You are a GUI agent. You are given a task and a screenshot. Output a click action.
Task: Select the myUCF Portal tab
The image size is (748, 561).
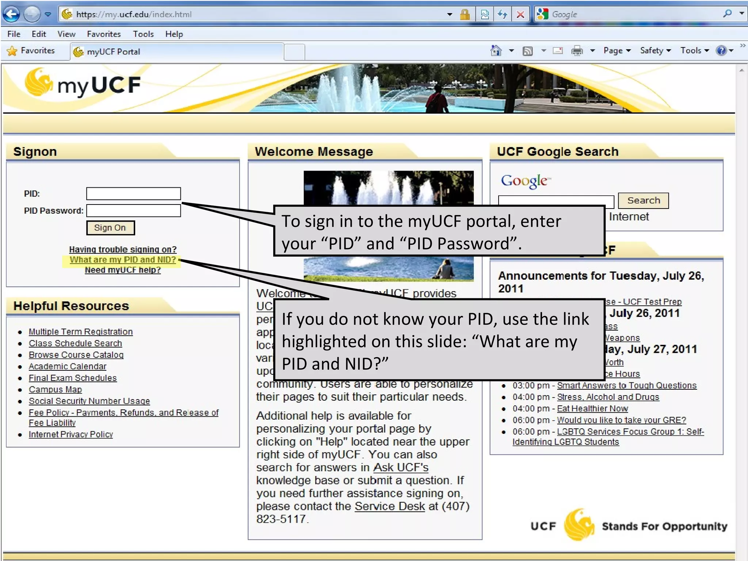(177, 51)
